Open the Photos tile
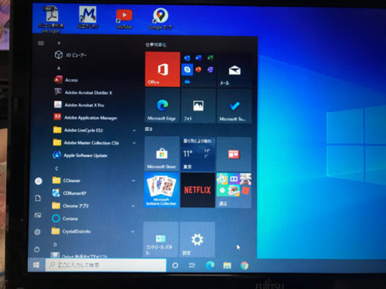 pos(198,105)
